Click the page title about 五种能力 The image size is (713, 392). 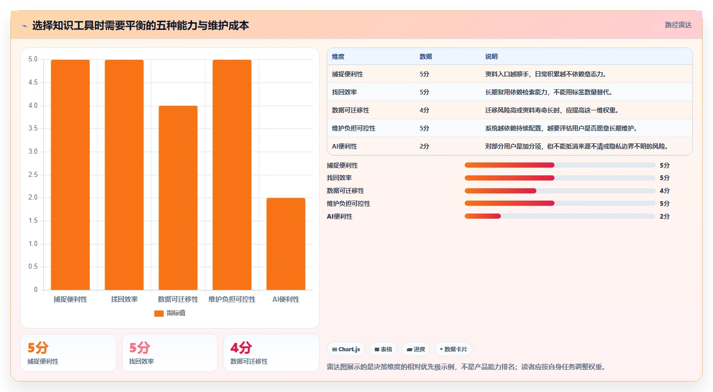140,25
